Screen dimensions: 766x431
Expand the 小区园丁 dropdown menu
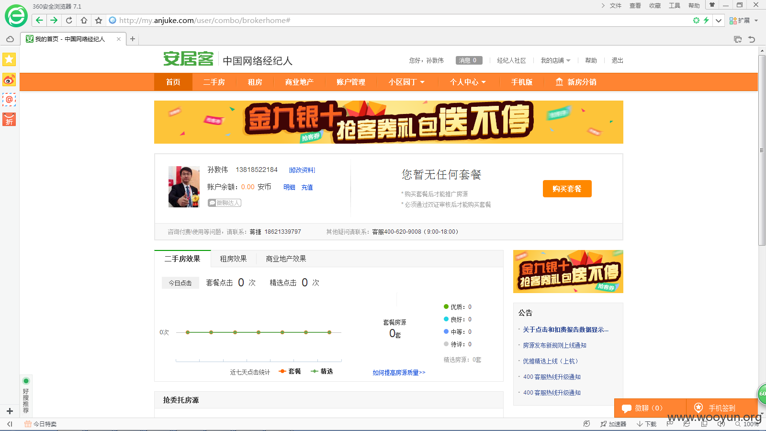click(x=406, y=82)
